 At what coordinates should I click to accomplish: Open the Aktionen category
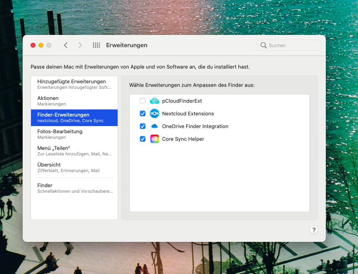74,101
